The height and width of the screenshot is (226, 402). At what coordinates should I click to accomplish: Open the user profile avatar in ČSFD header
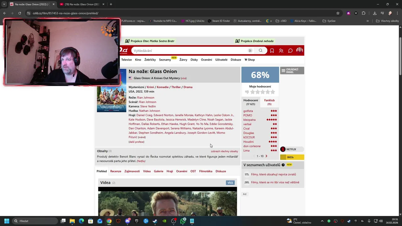click(300, 51)
